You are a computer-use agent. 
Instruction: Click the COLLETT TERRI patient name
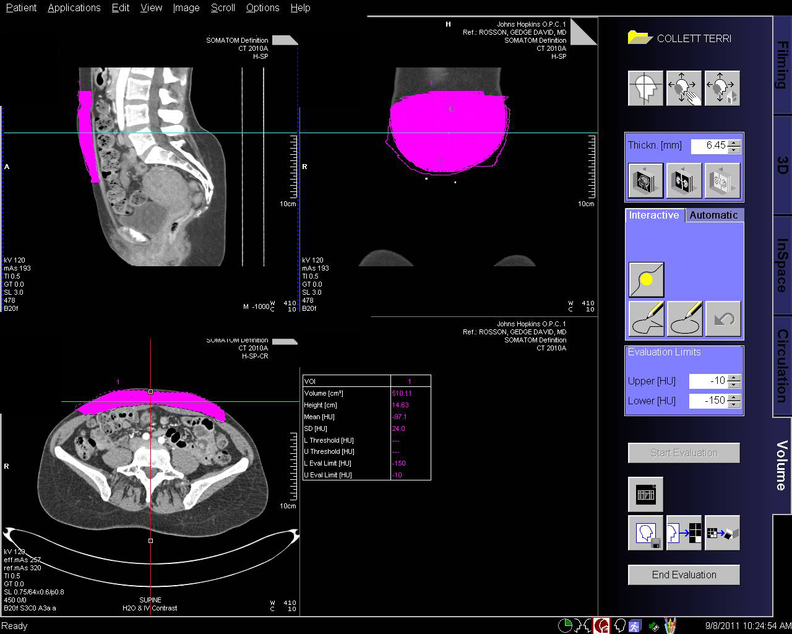coord(694,38)
